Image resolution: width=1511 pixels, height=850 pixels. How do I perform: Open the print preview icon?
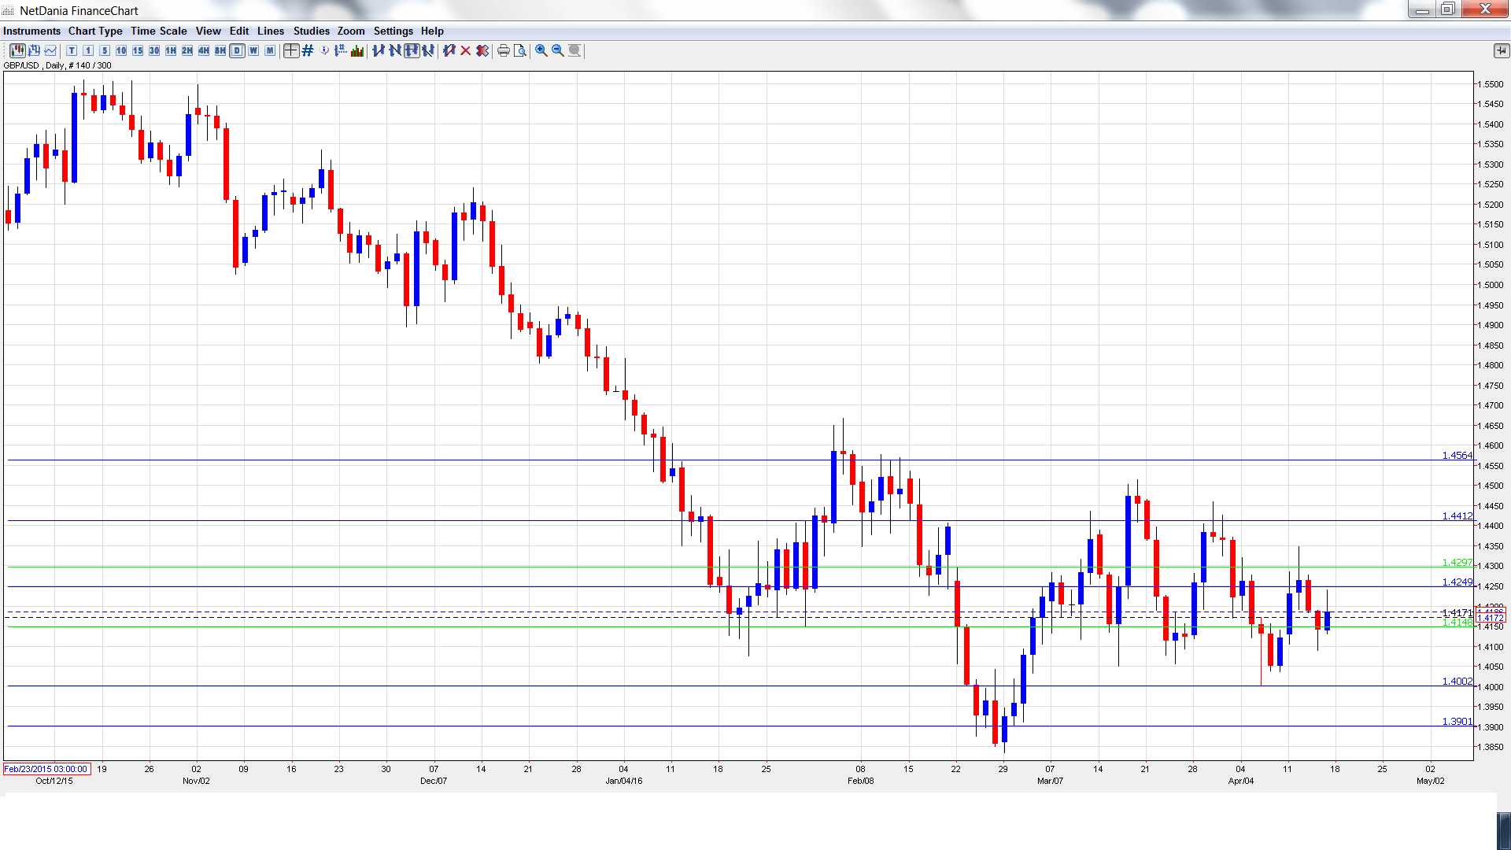519,50
